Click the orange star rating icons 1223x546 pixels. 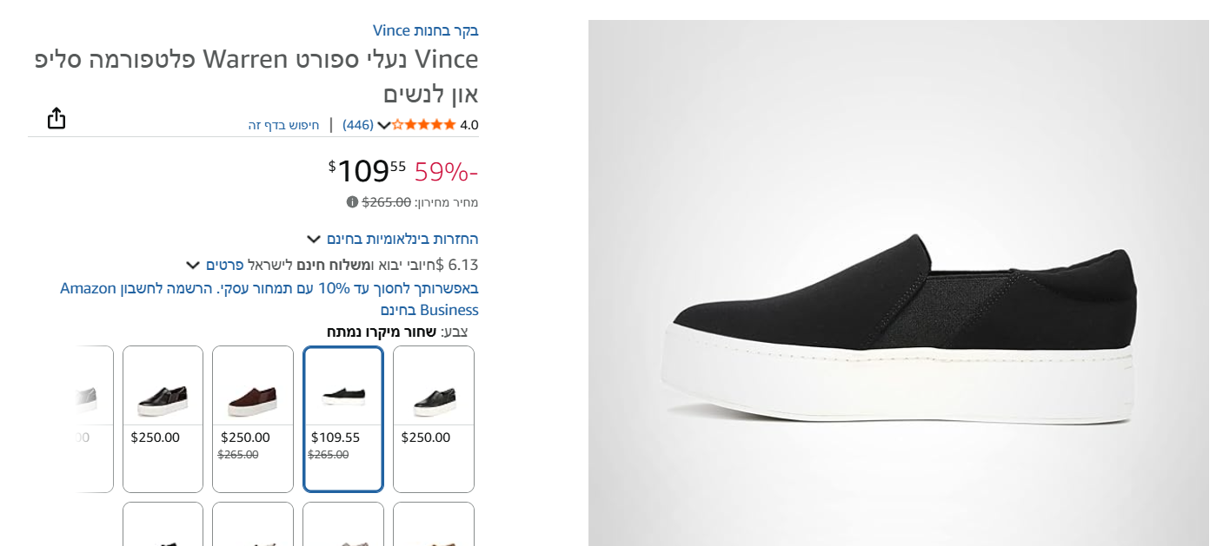coord(424,125)
